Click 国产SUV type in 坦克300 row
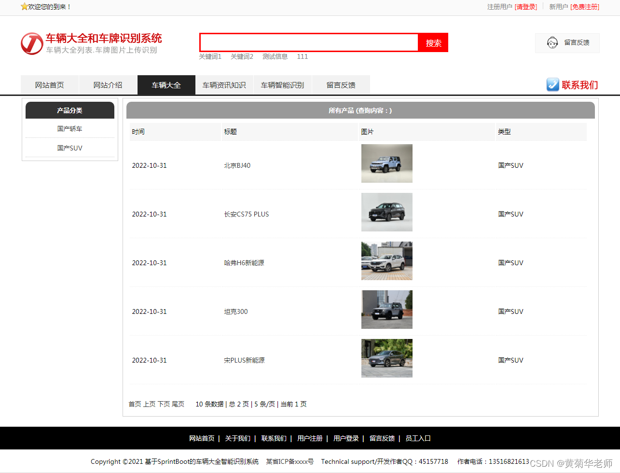The height and width of the screenshot is (473, 620). [511, 311]
